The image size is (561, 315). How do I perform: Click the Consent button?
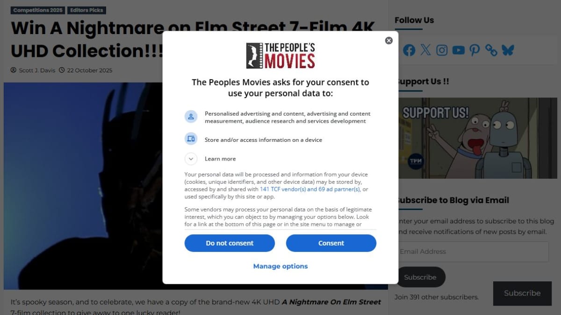pos(331,243)
